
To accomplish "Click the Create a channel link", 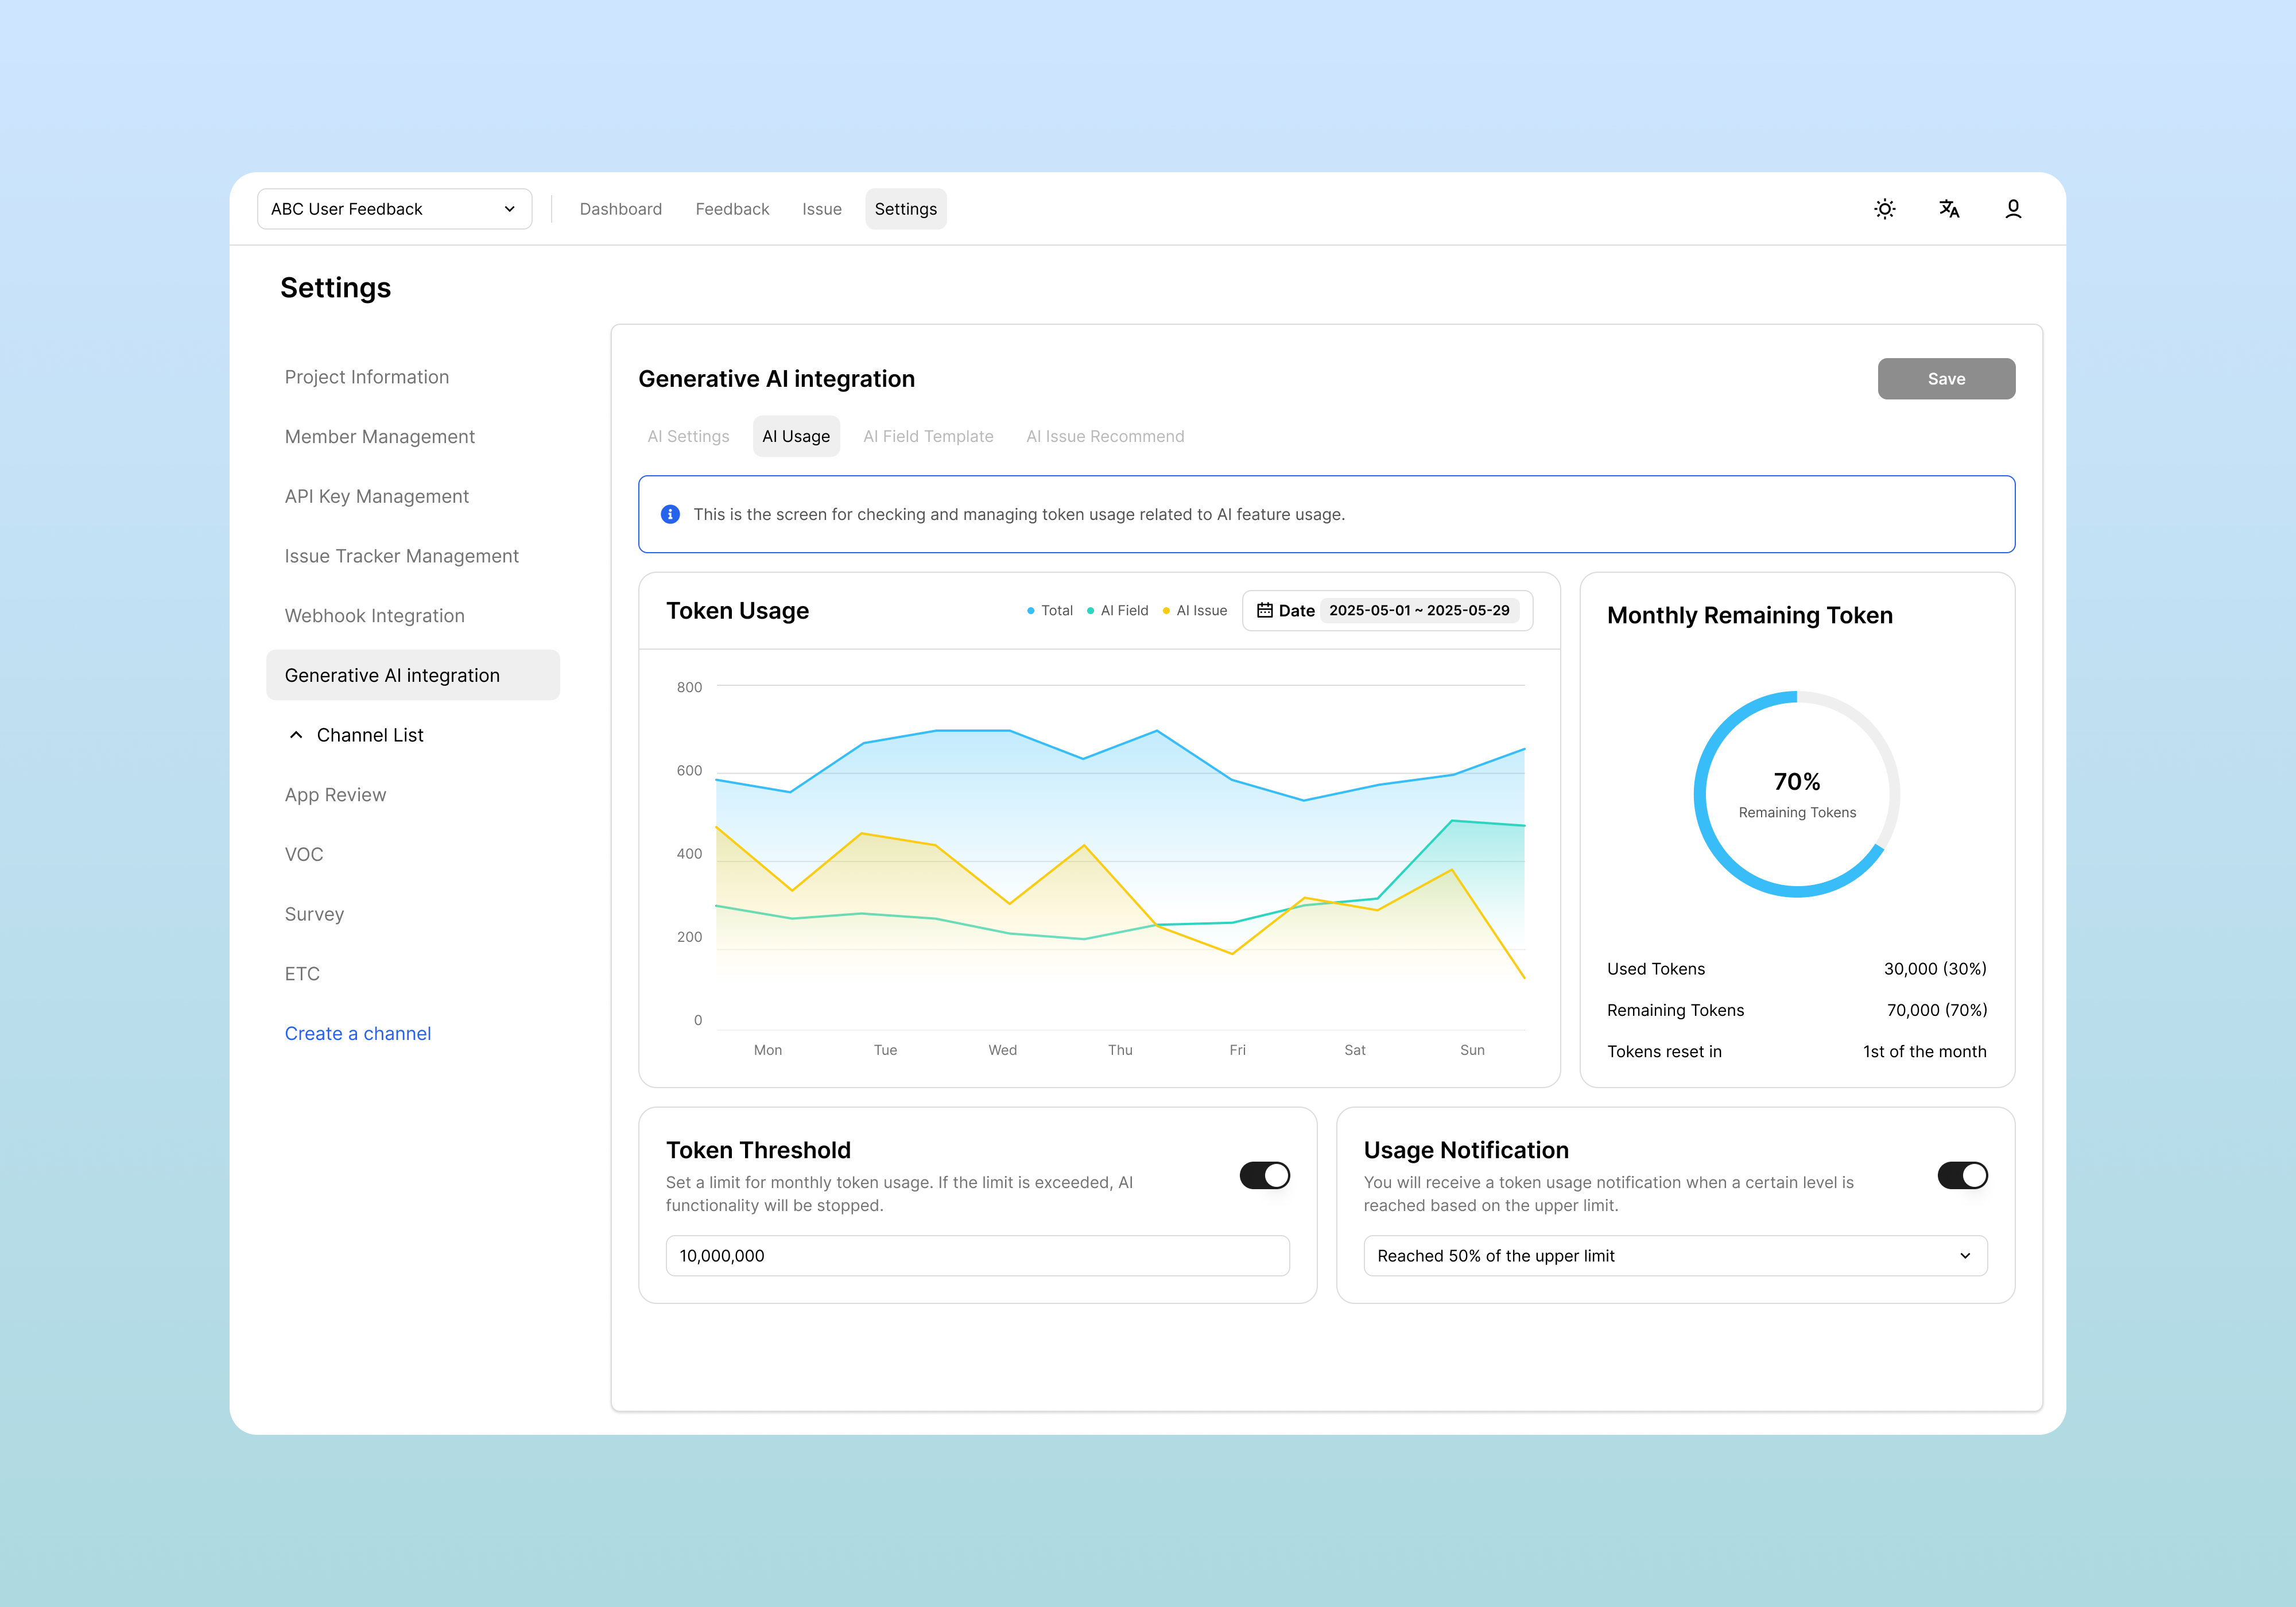I will pyautogui.click(x=357, y=1033).
